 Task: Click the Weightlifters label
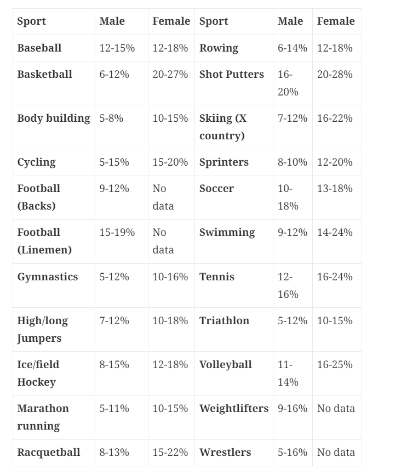click(234, 408)
